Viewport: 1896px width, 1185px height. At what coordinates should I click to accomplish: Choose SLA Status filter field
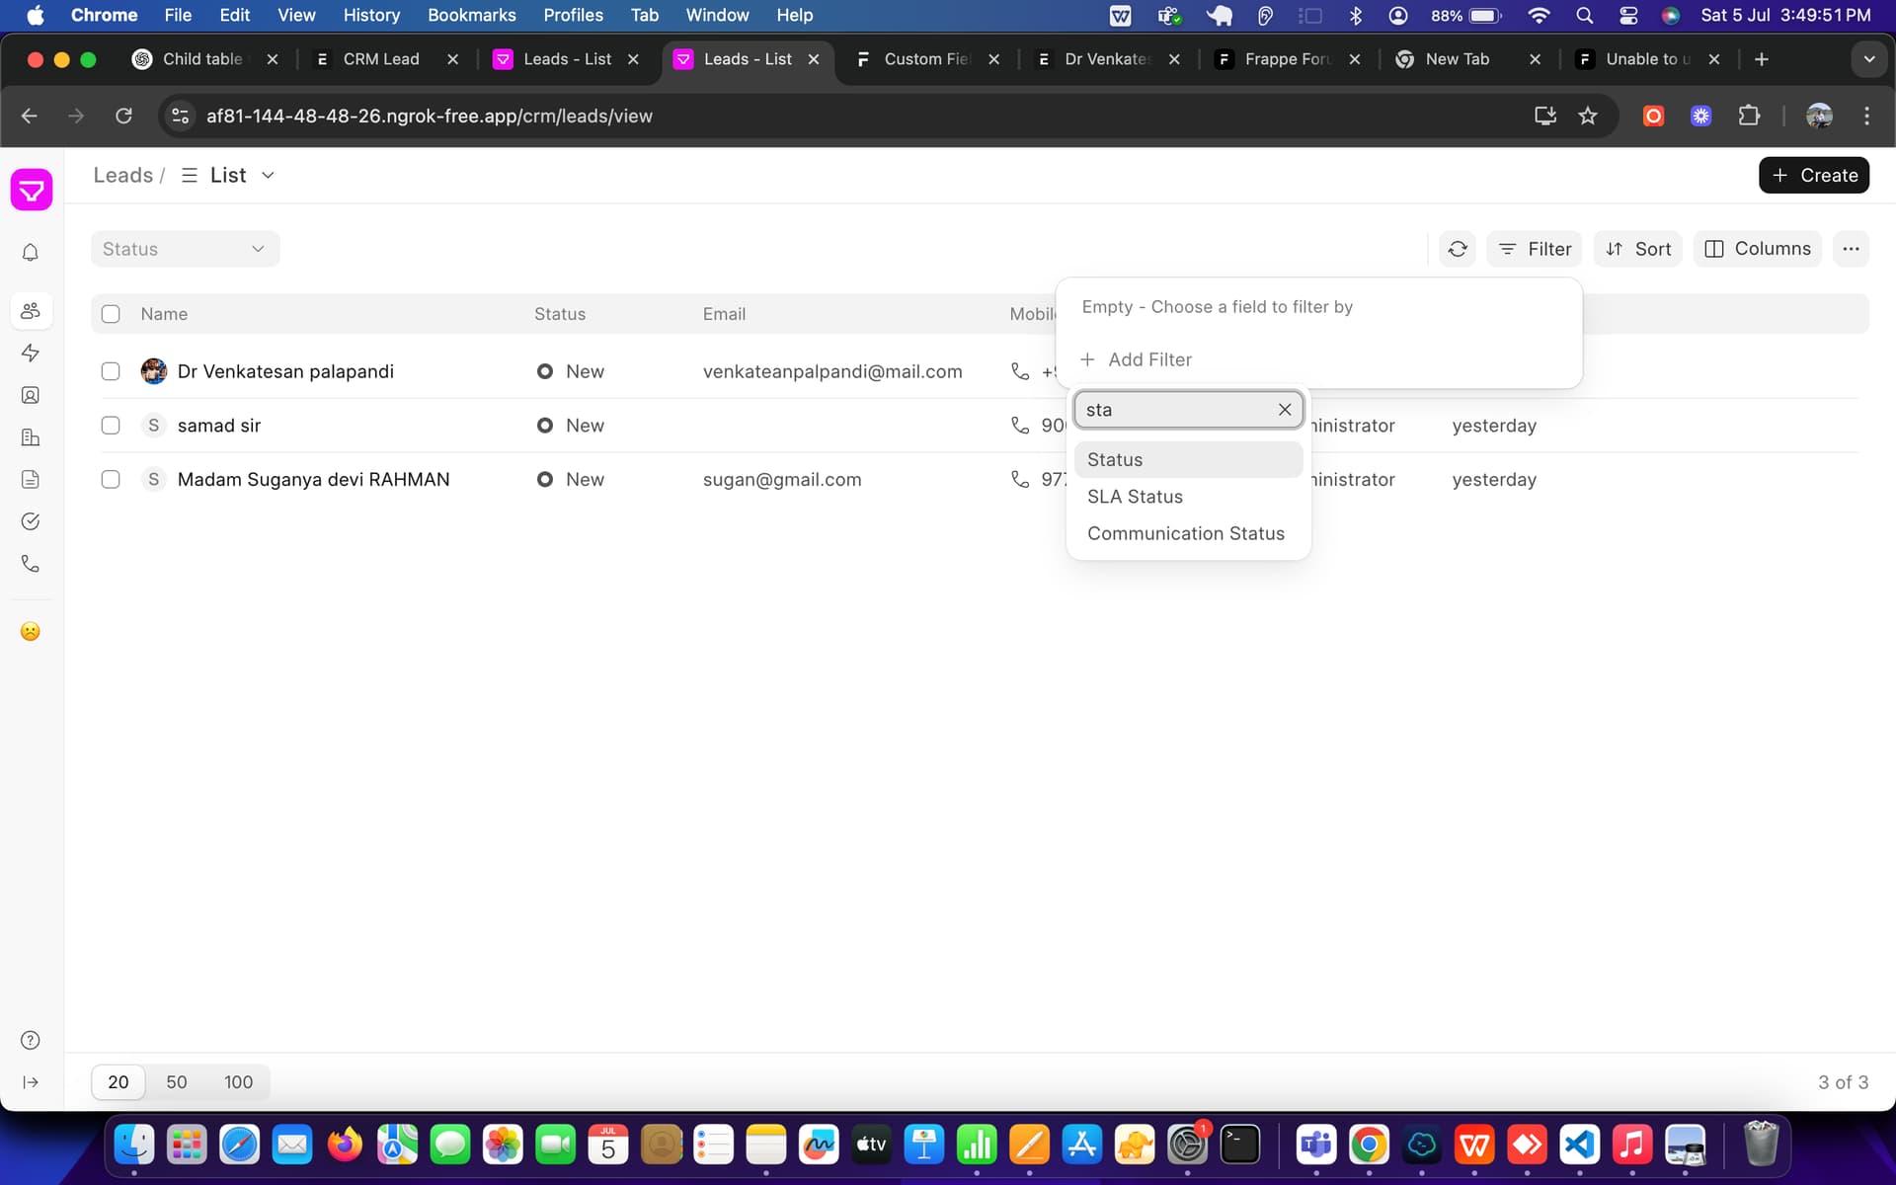click(x=1188, y=497)
